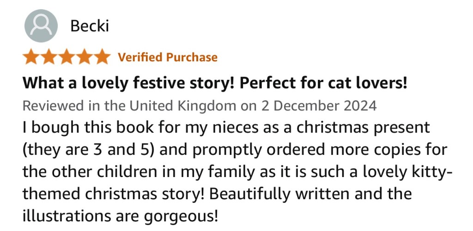This screenshot has height=231, width=473.
Task: Click the fourth orange rating star
Action: tap(85, 58)
